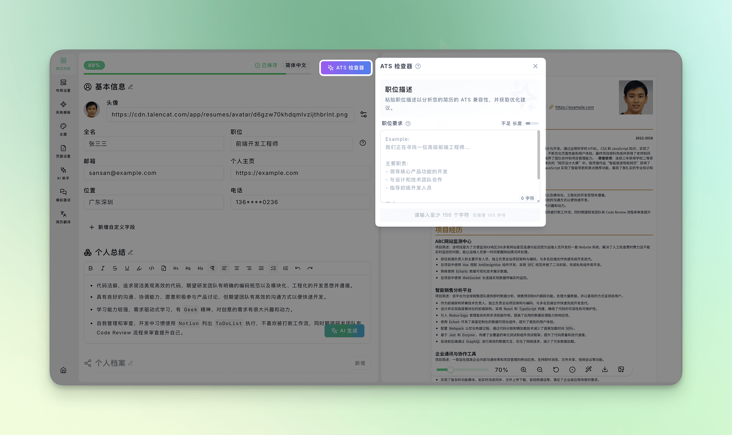Open the 页面设置 page settings tab
The height and width of the screenshot is (435, 732).
point(63,151)
